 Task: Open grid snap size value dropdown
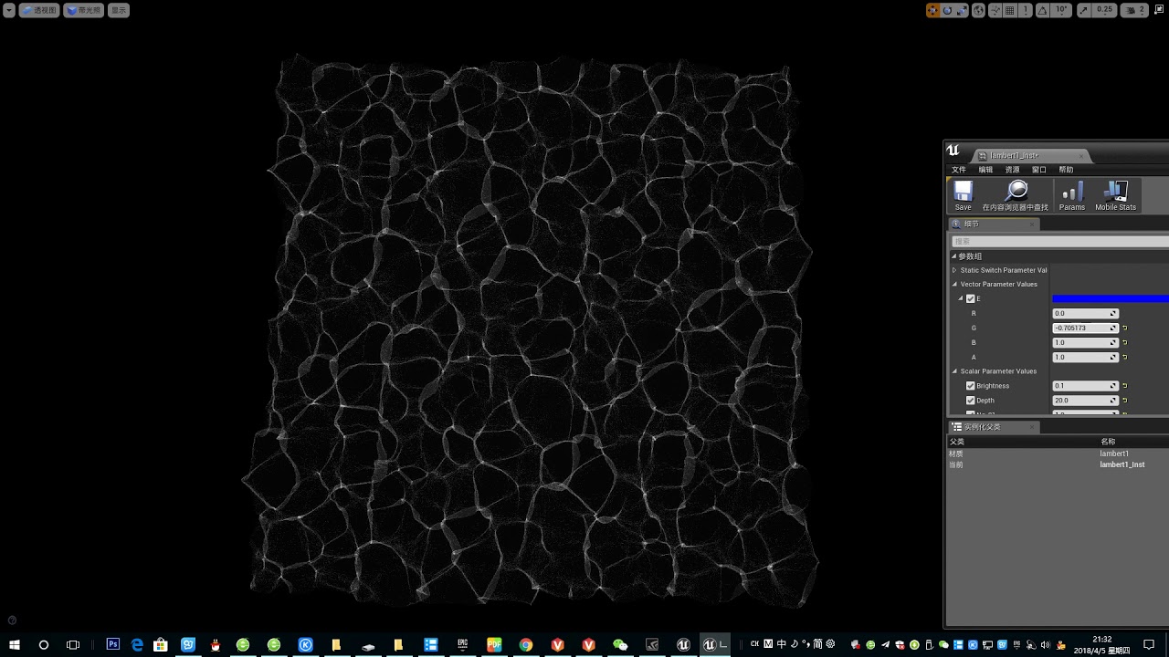click(1026, 10)
